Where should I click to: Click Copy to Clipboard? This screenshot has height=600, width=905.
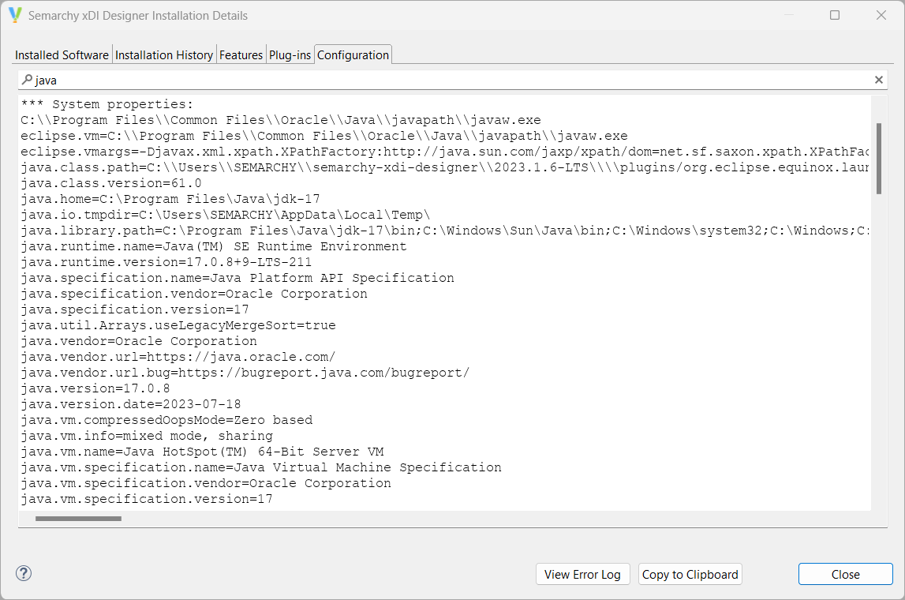point(690,574)
